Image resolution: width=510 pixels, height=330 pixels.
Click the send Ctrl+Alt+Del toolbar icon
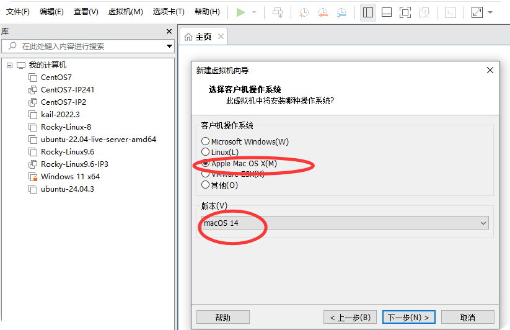coord(278,12)
